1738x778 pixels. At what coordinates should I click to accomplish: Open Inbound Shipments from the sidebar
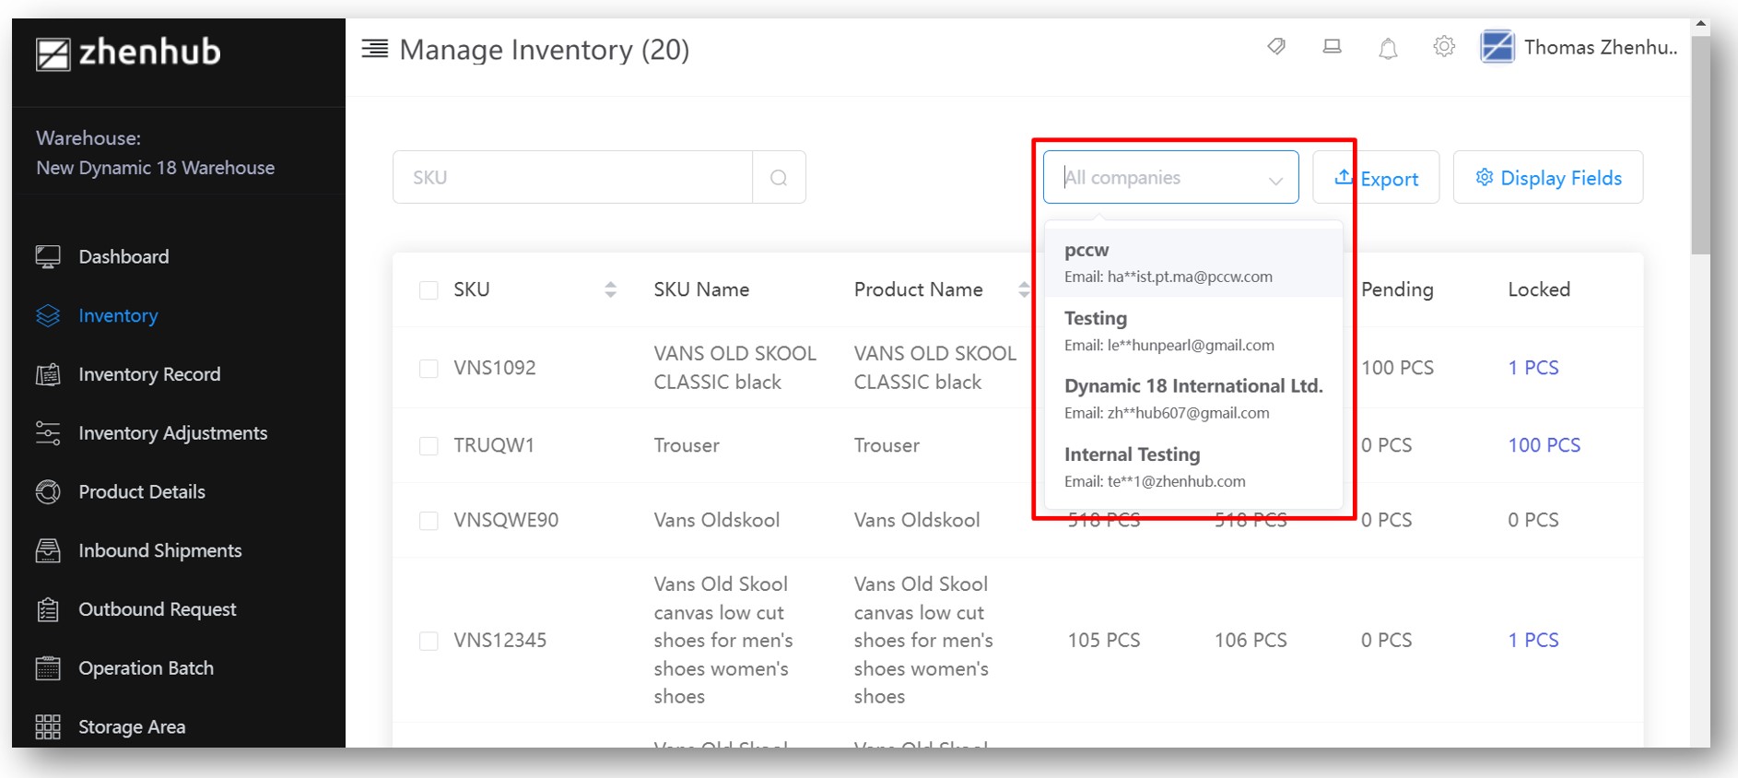[x=159, y=551]
